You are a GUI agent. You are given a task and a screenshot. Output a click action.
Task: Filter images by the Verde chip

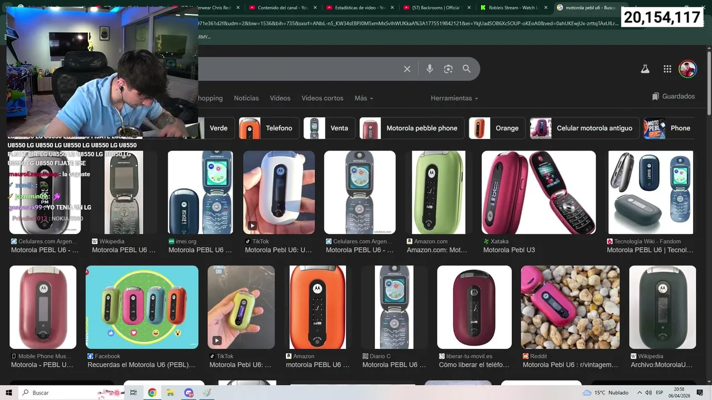(x=216, y=128)
